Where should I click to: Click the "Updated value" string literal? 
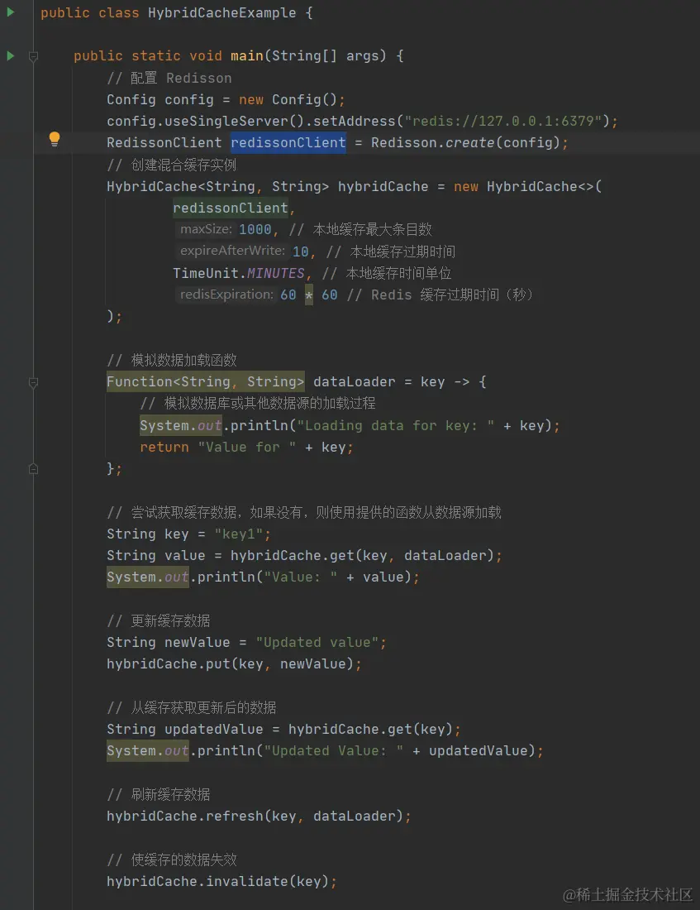[317, 643]
